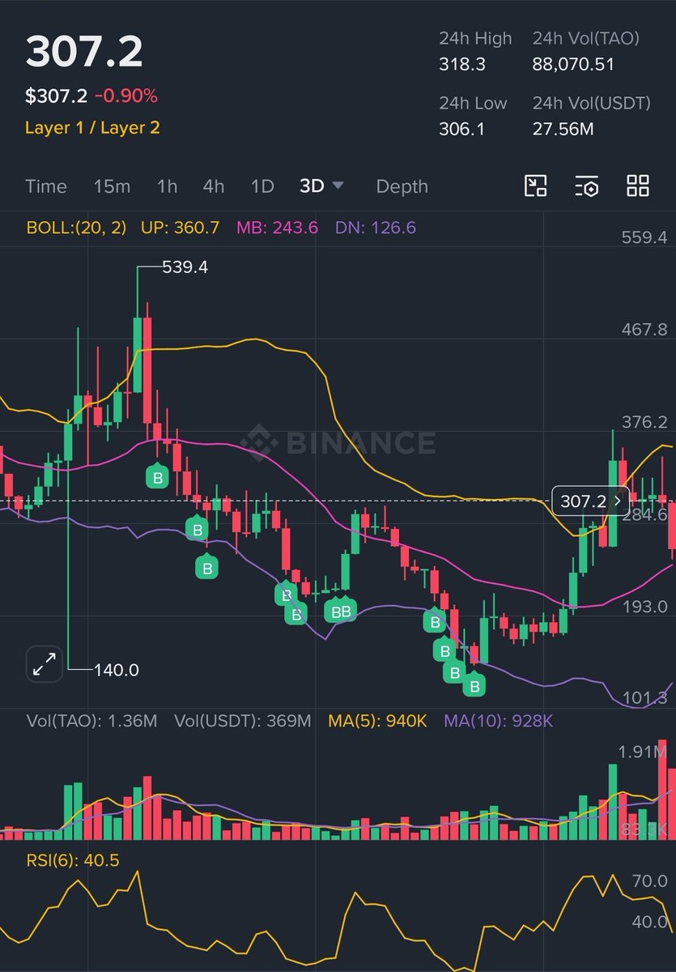The height and width of the screenshot is (972, 676).
Task: Select the Time chart tab
Action: click(46, 186)
